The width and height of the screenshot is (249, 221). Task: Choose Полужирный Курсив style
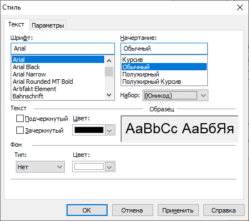coord(164,82)
